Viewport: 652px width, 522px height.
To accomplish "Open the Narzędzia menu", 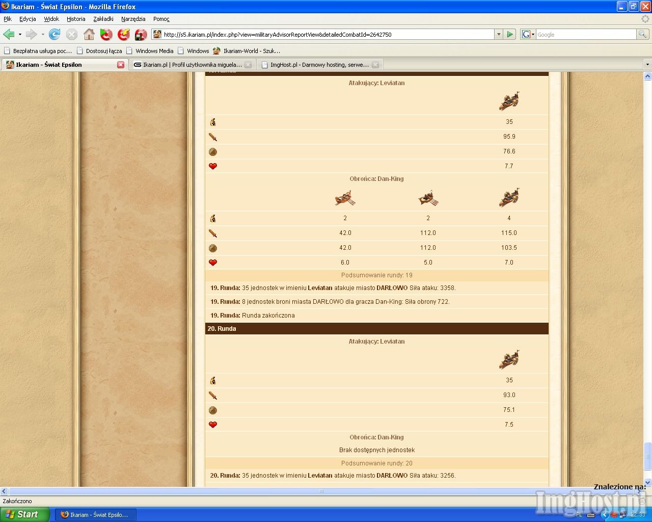I will (133, 19).
